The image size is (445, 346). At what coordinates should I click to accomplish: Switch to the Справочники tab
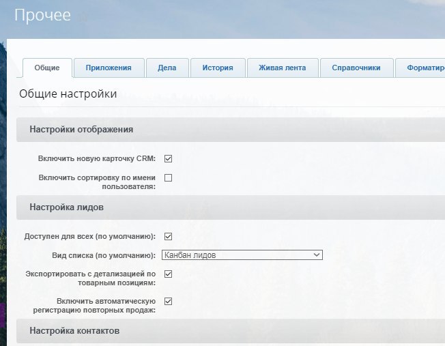point(356,68)
